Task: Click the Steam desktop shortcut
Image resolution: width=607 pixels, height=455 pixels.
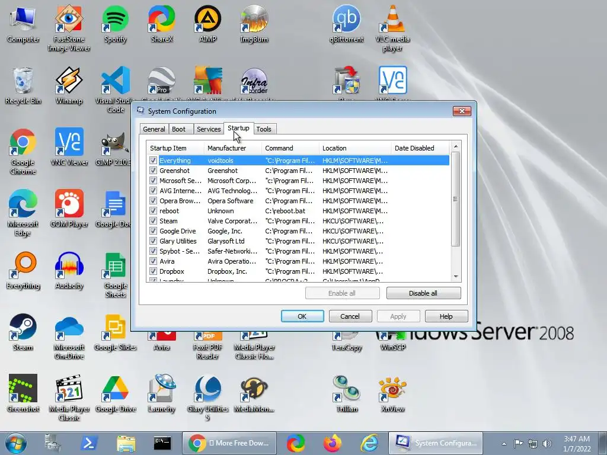Action: (x=23, y=332)
